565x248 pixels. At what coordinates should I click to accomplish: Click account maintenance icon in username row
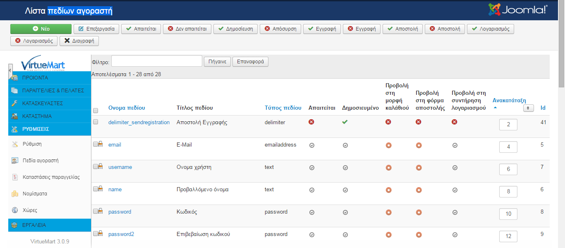[x=455, y=168]
